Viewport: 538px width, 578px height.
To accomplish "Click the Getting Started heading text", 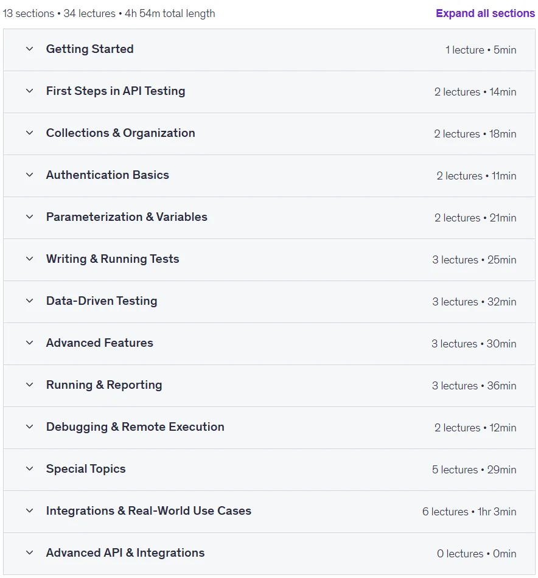I will coord(89,49).
